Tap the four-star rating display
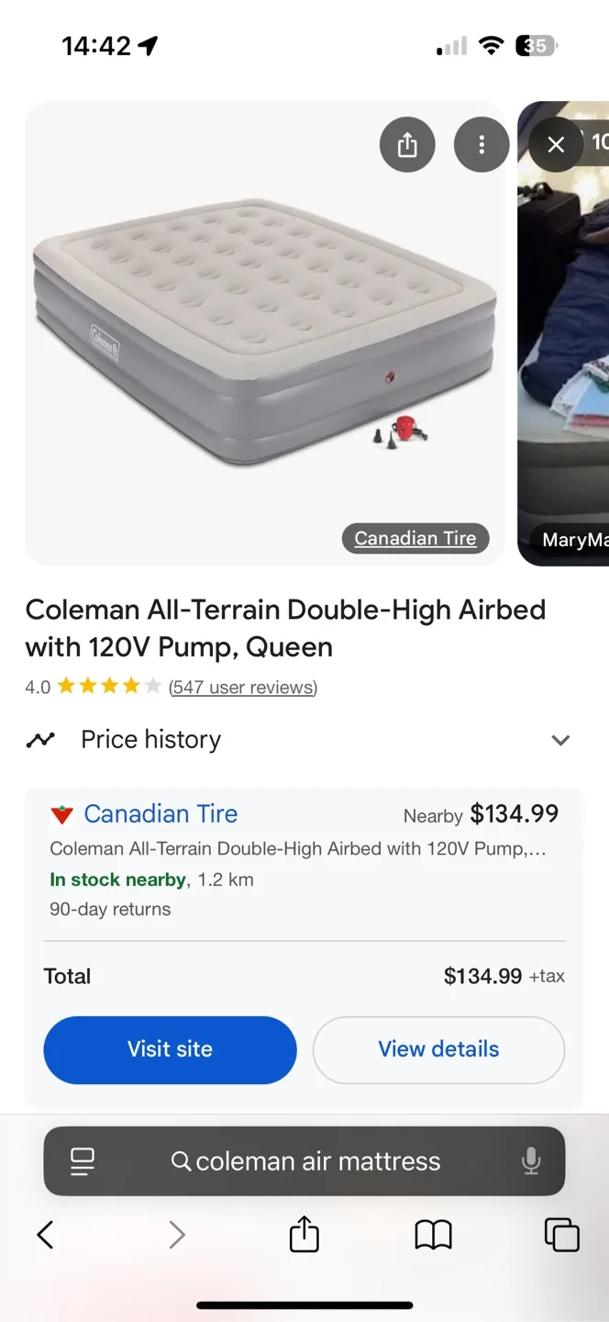 click(107, 685)
